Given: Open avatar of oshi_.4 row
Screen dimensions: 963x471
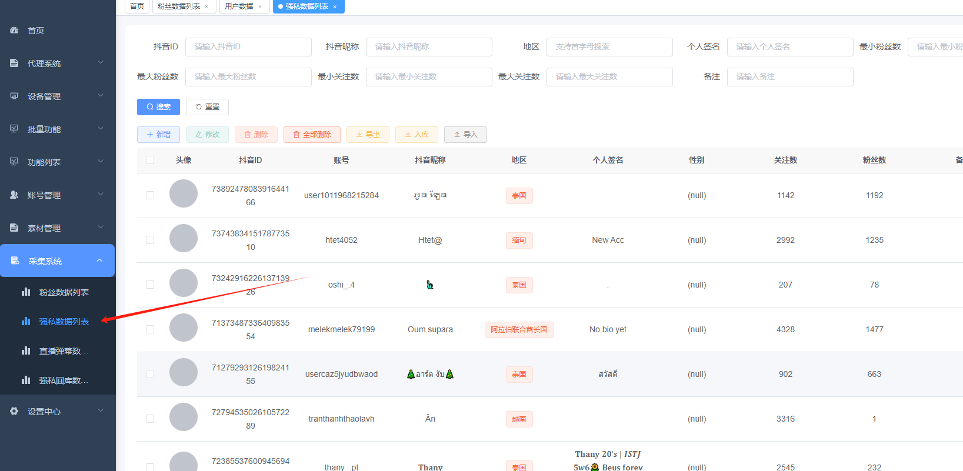Looking at the screenshot, I should click(184, 283).
